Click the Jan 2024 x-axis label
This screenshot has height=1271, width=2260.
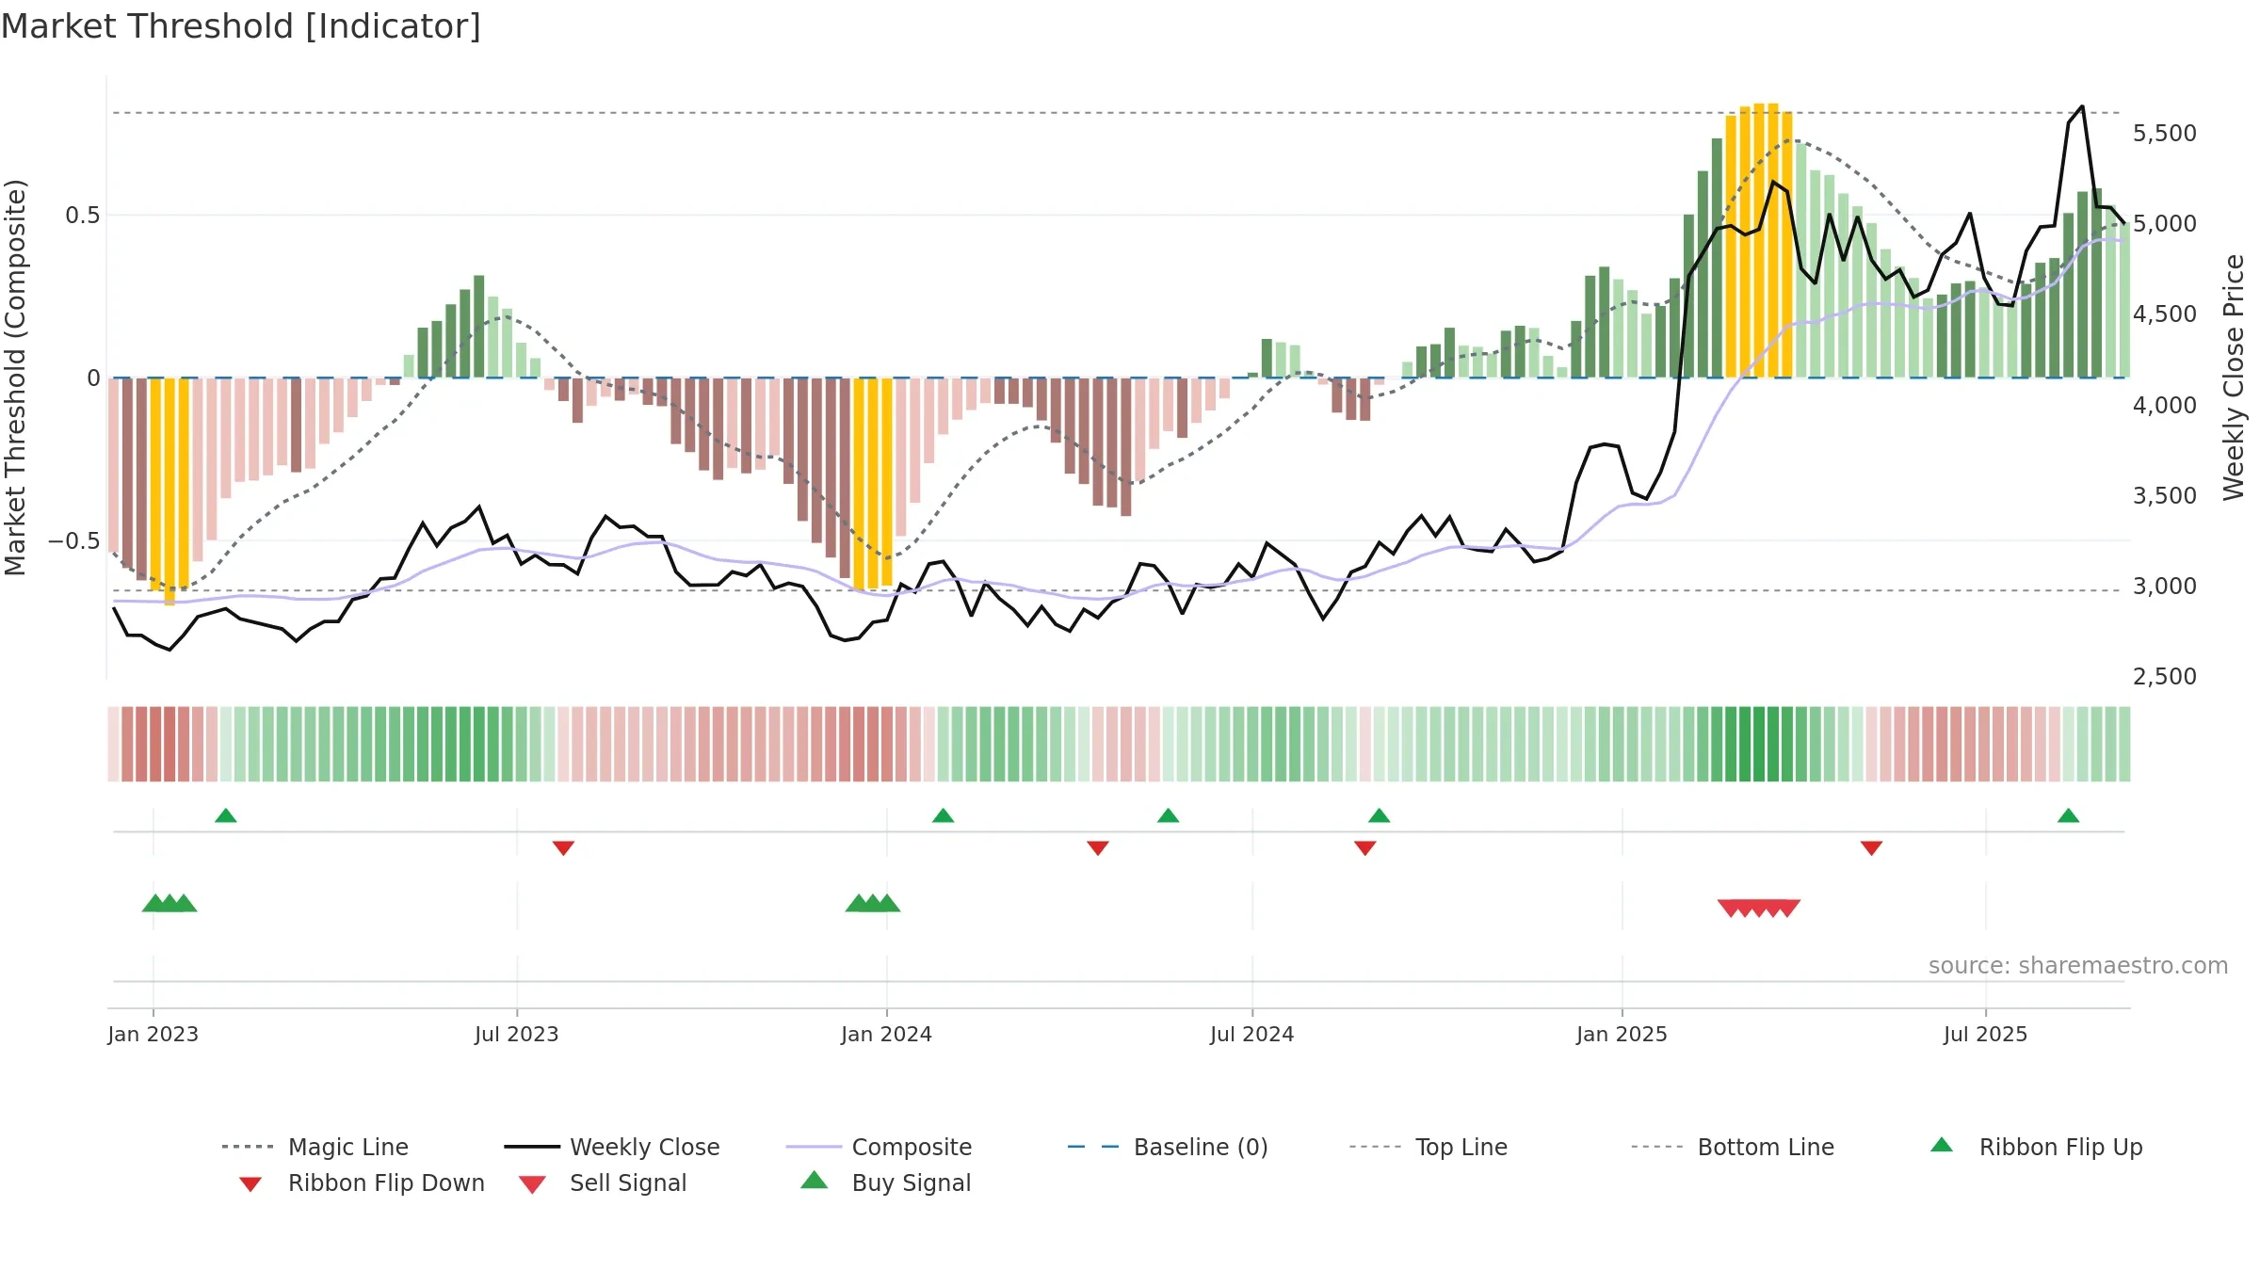tap(886, 1034)
